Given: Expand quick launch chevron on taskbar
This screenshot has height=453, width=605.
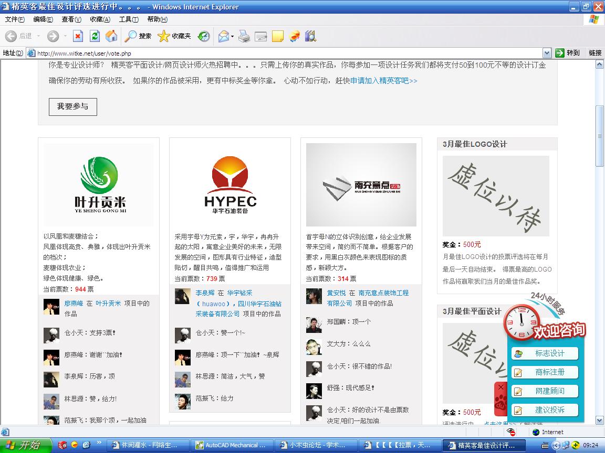Looking at the screenshot, I should tap(99, 442).
